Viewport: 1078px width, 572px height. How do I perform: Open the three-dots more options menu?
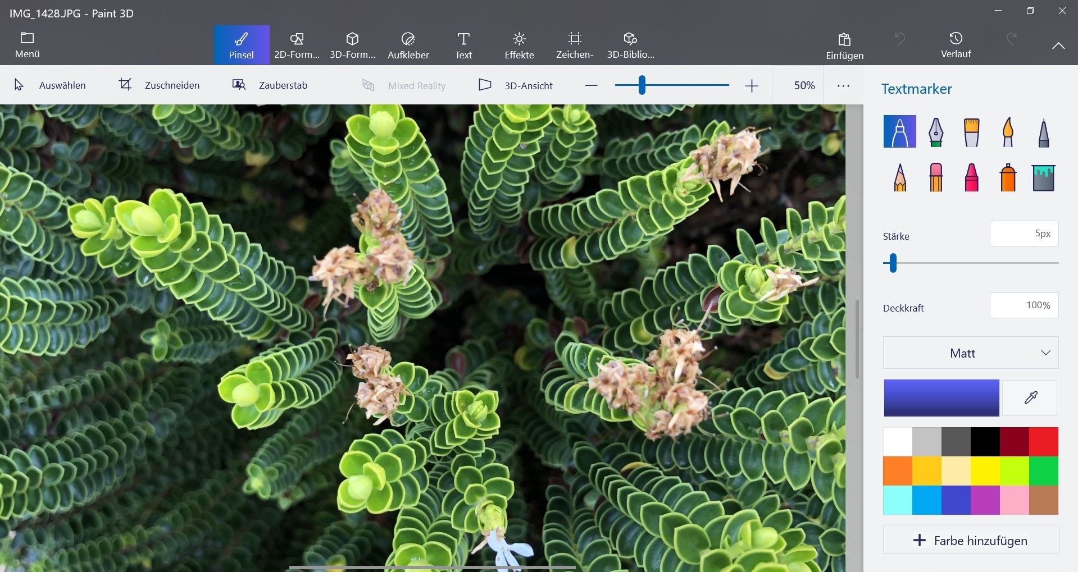click(843, 86)
